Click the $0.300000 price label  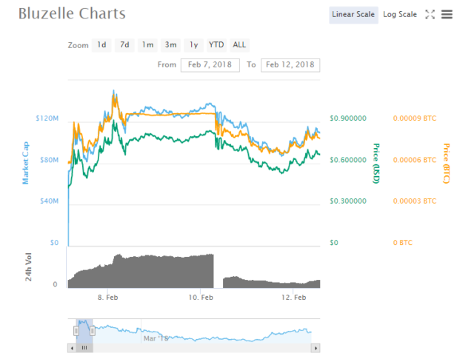point(348,201)
